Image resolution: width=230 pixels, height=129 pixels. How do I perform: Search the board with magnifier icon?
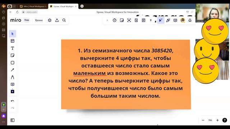64,20
